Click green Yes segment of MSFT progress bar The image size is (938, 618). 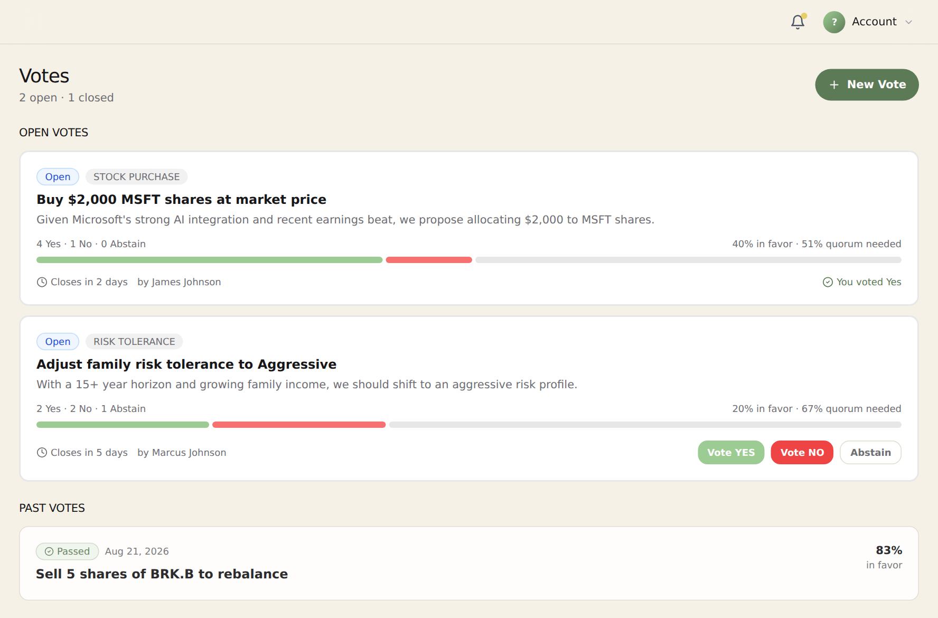coord(209,260)
